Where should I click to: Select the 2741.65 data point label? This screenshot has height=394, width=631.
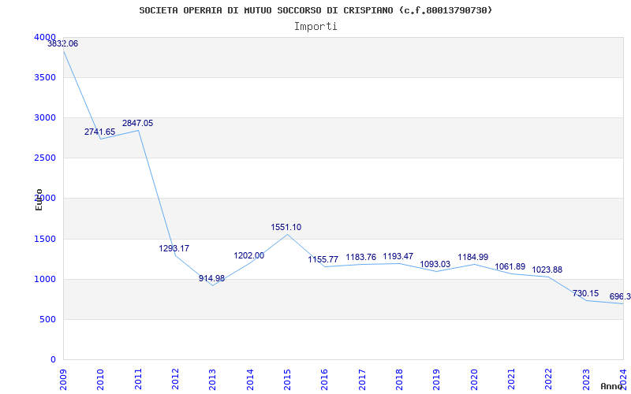100,132
